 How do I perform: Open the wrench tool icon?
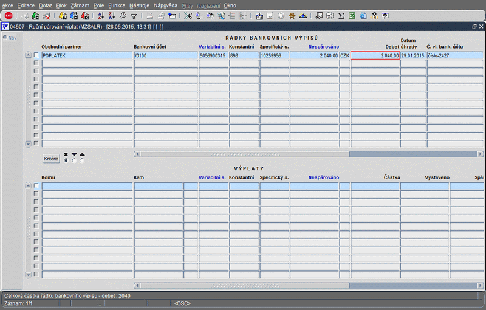[123, 16]
